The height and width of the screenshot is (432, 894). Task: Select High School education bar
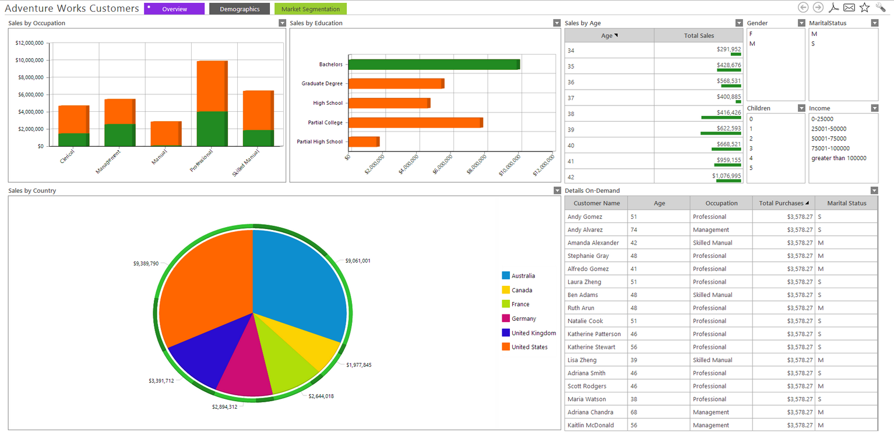point(389,103)
